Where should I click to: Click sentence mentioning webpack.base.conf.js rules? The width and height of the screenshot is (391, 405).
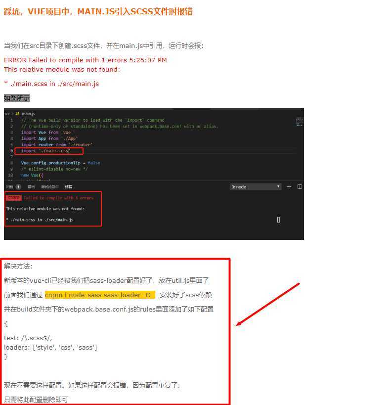point(109,309)
